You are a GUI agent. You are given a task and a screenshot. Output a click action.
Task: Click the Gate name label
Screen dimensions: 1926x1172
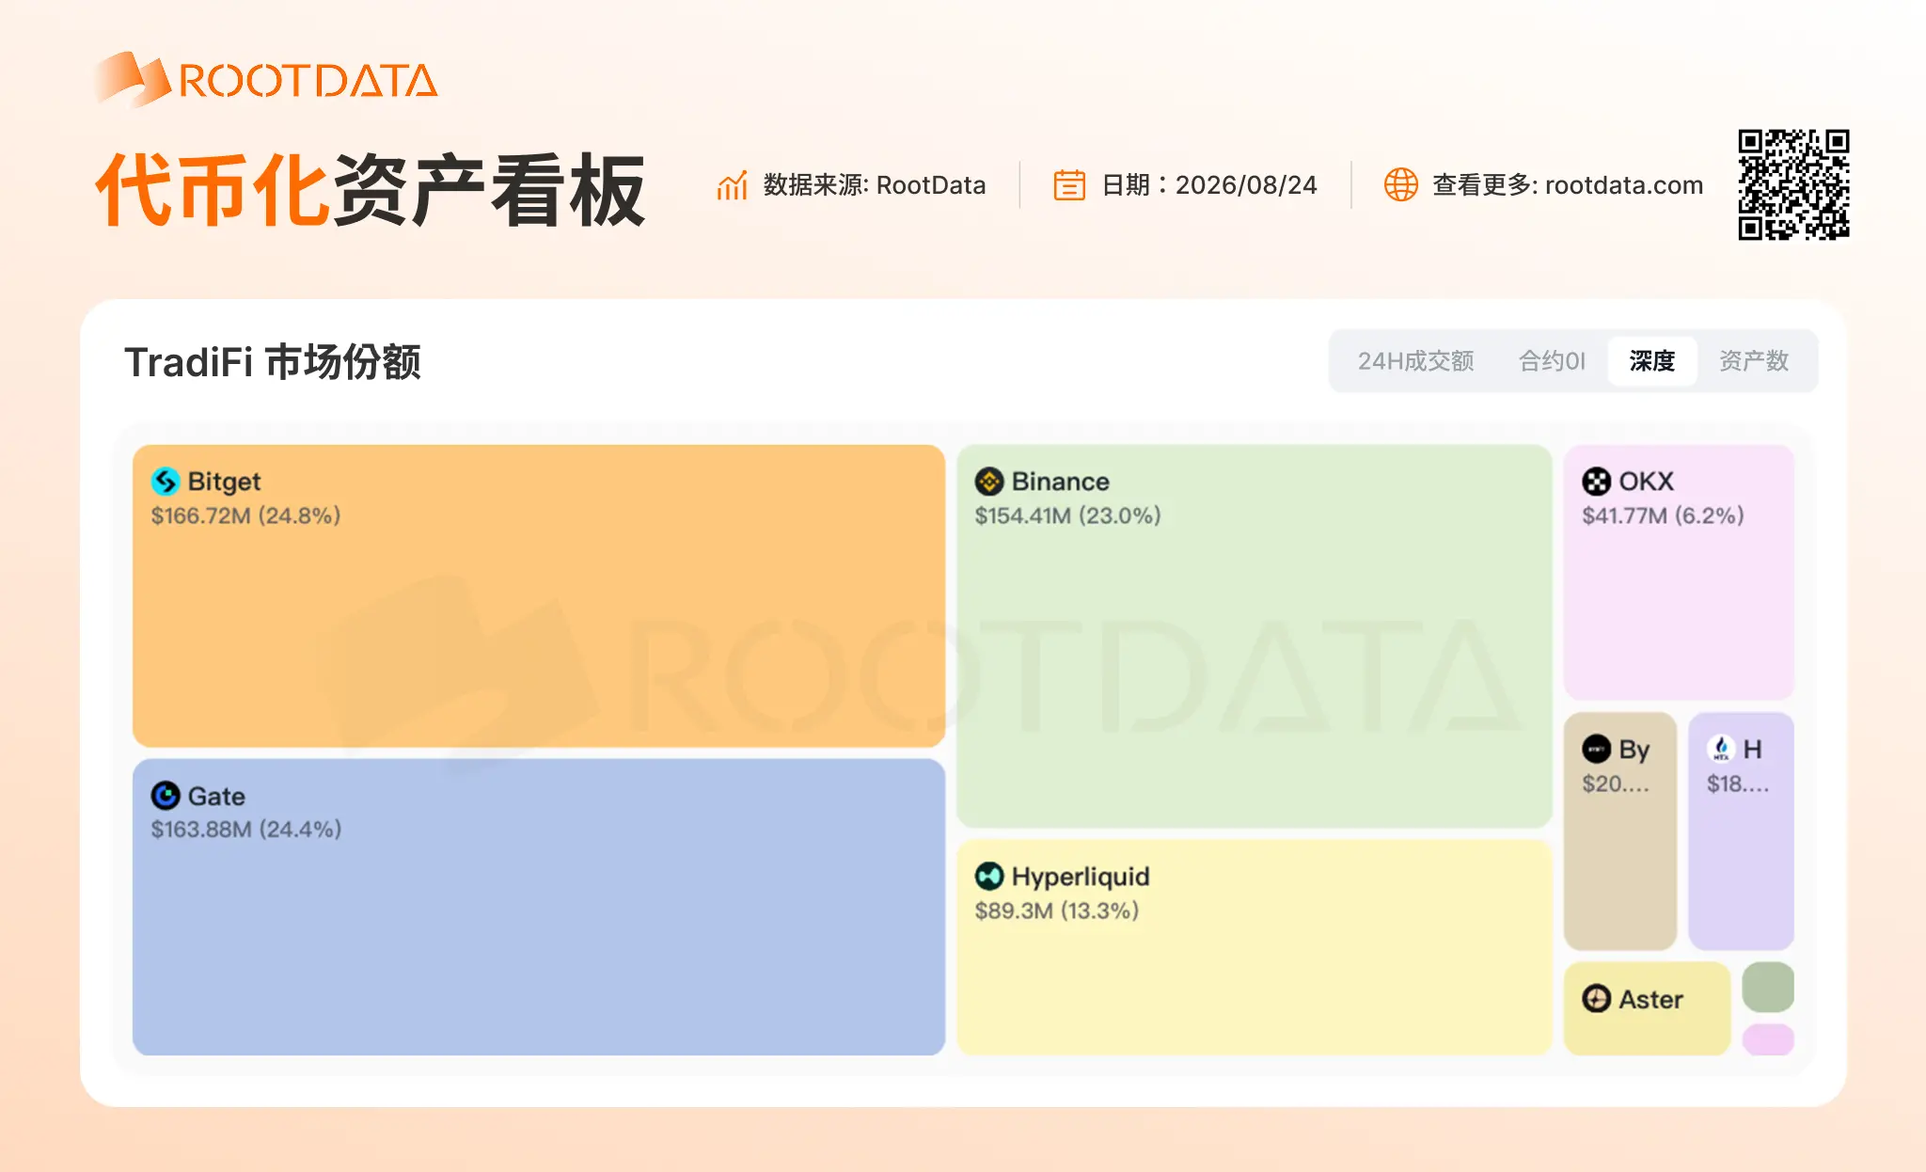point(216,797)
